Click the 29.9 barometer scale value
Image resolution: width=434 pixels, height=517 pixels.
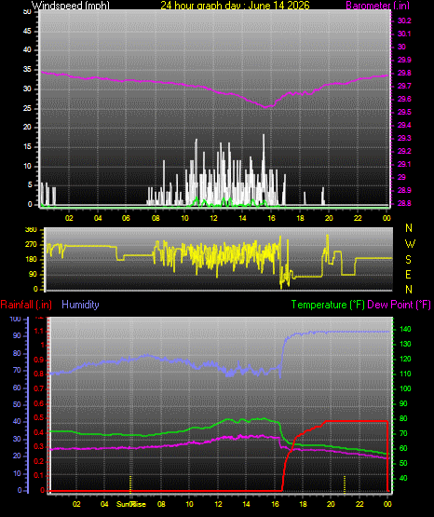coord(404,60)
